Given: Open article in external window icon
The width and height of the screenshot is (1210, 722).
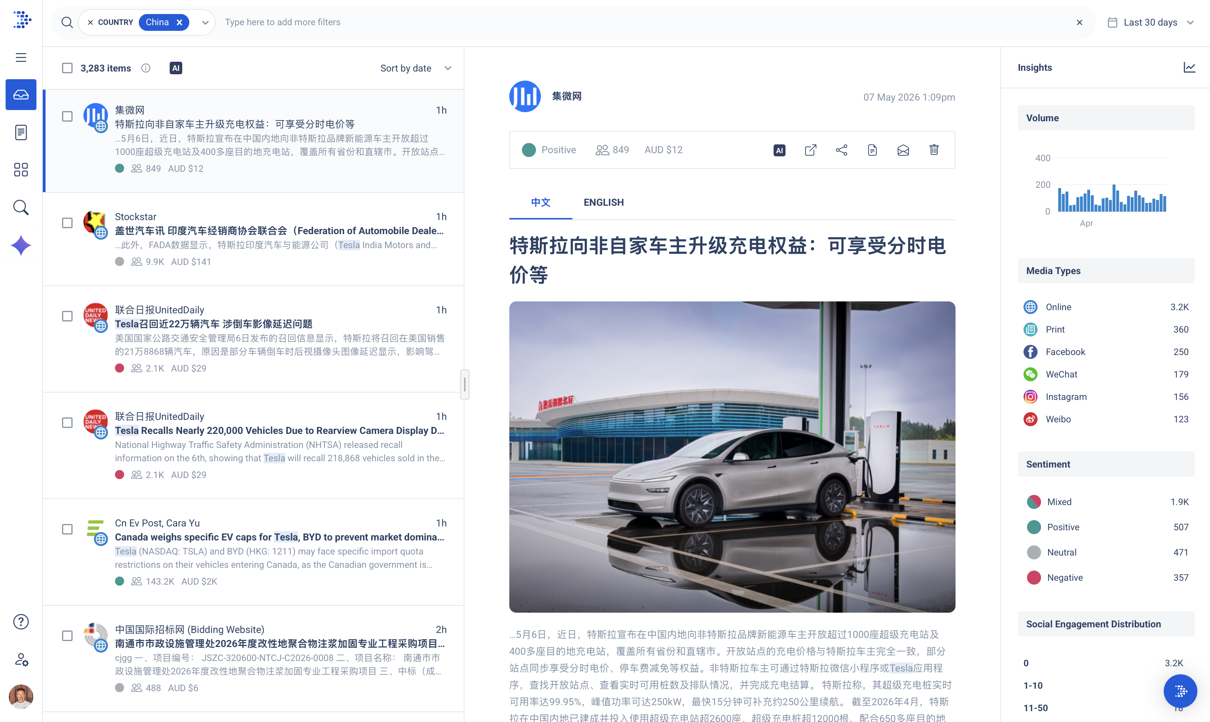Looking at the screenshot, I should pyautogui.click(x=810, y=150).
